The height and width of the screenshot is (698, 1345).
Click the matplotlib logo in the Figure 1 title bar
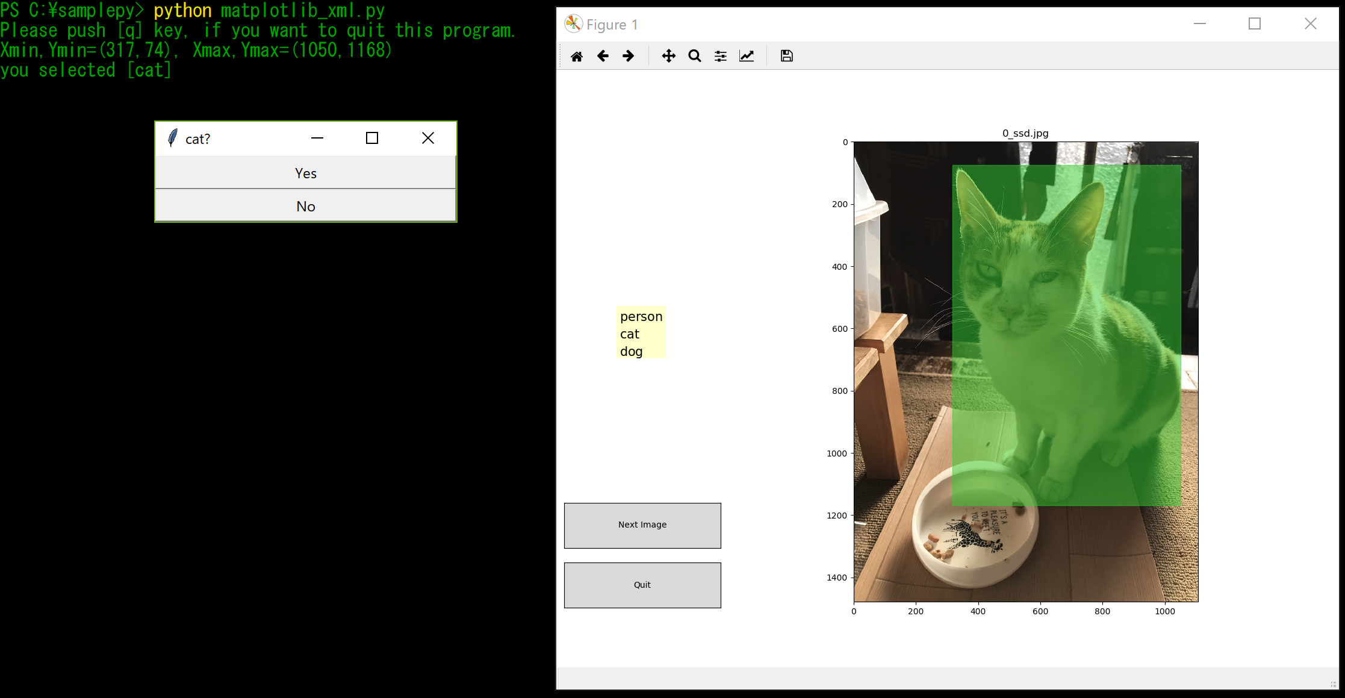[573, 24]
